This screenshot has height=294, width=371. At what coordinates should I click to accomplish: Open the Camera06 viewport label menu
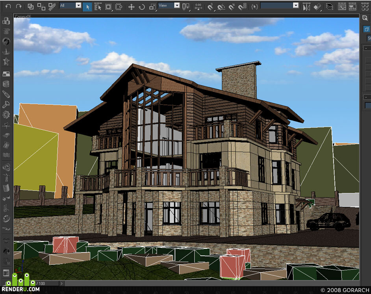23,17
